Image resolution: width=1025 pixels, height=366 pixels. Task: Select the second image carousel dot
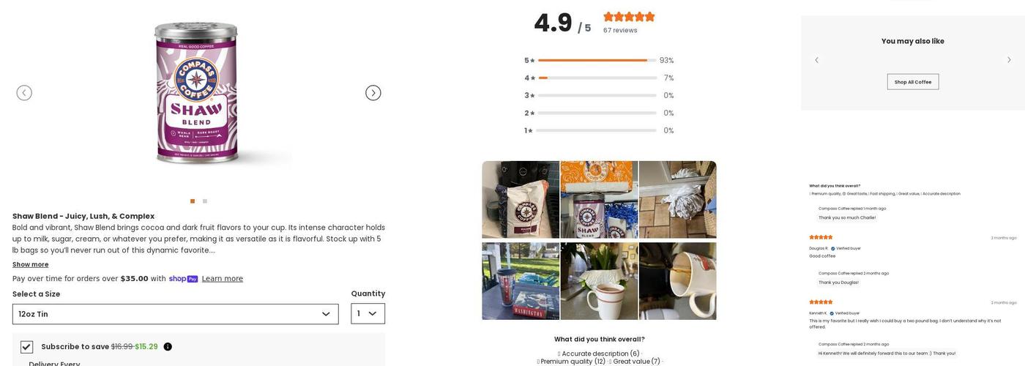point(205,201)
